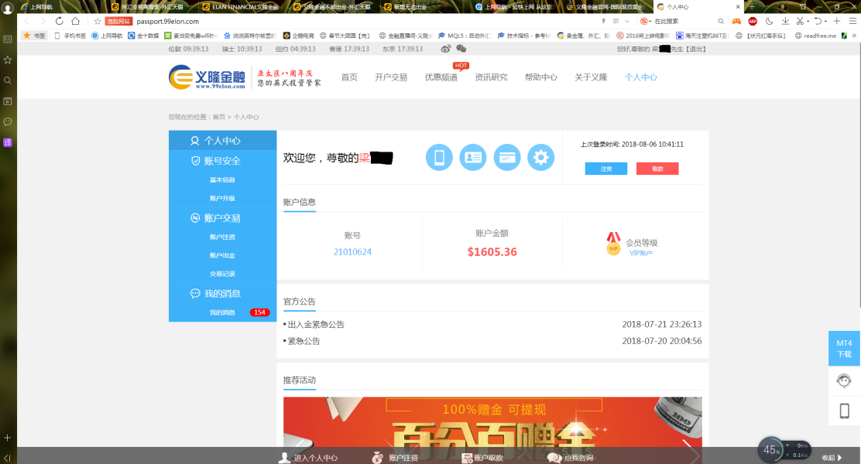Image resolution: width=861 pixels, height=464 pixels.
Task: Click the bookmark star in the address bar
Action: [98, 22]
